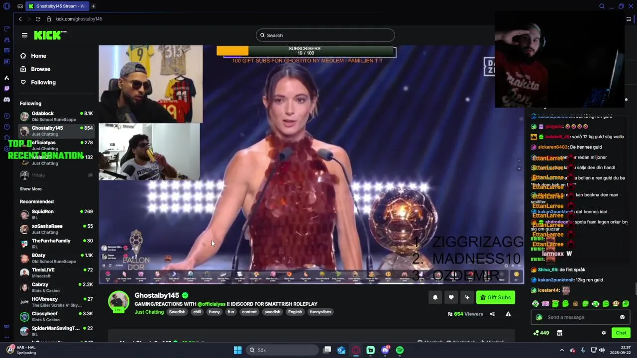Select the chill tag
Viewport: 637px width, 358px height.
(197, 312)
